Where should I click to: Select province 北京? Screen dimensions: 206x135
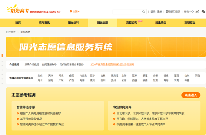click(x=40, y=76)
